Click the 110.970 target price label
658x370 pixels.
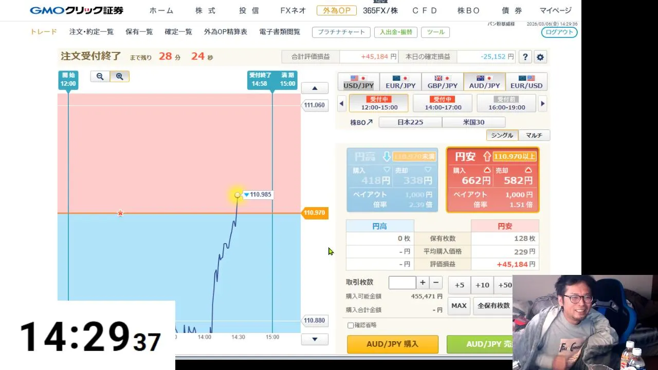[x=315, y=213]
